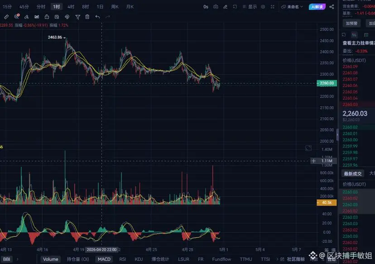Viewport: 375px width, 264px height.
Task: Click the note annotation icon in the drawing toolbar
Action: click(57, 17)
